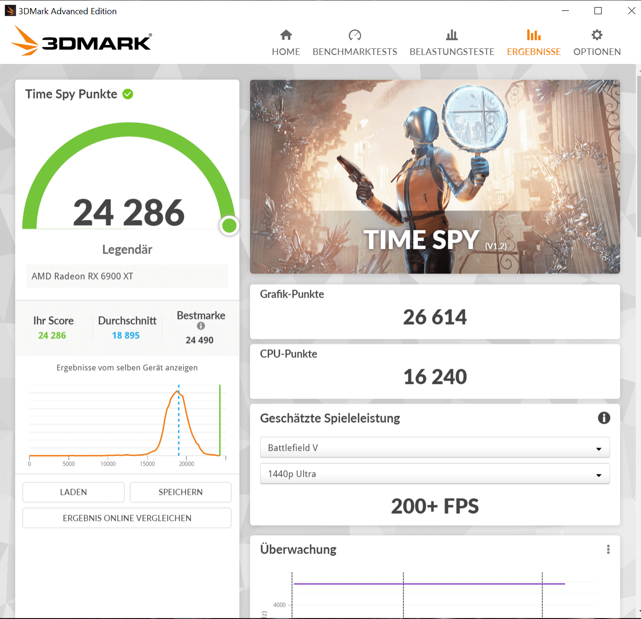Click the Legendär rating label
The width and height of the screenshot is (641, 619).
(127, 250)
